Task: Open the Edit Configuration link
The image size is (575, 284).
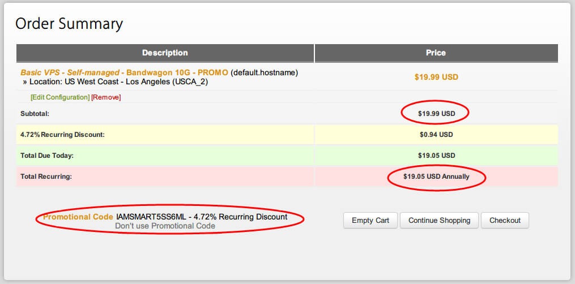Action: 59,97
